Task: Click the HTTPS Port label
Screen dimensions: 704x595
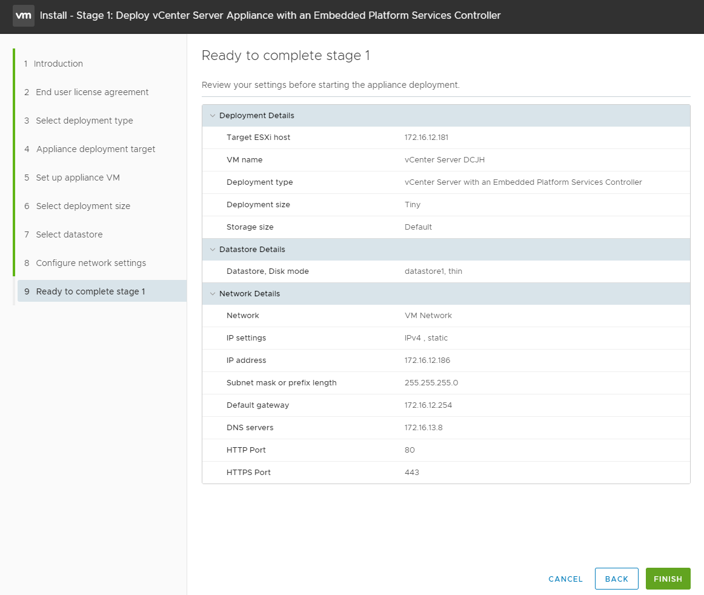Action: (x=248, y=473)
